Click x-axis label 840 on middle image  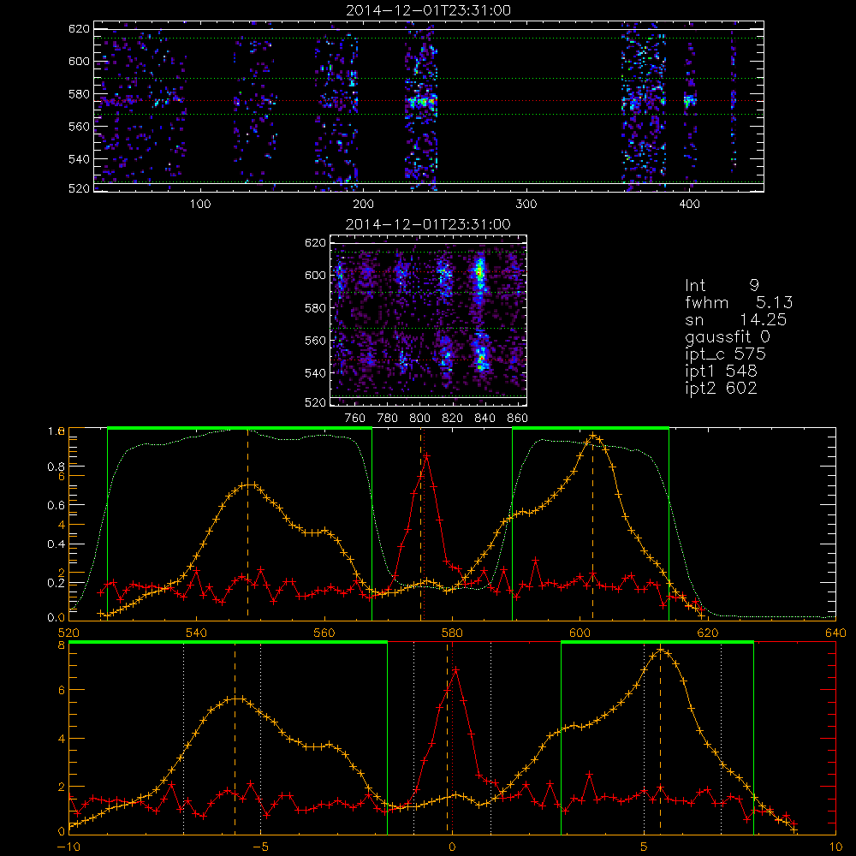point(484,419)
